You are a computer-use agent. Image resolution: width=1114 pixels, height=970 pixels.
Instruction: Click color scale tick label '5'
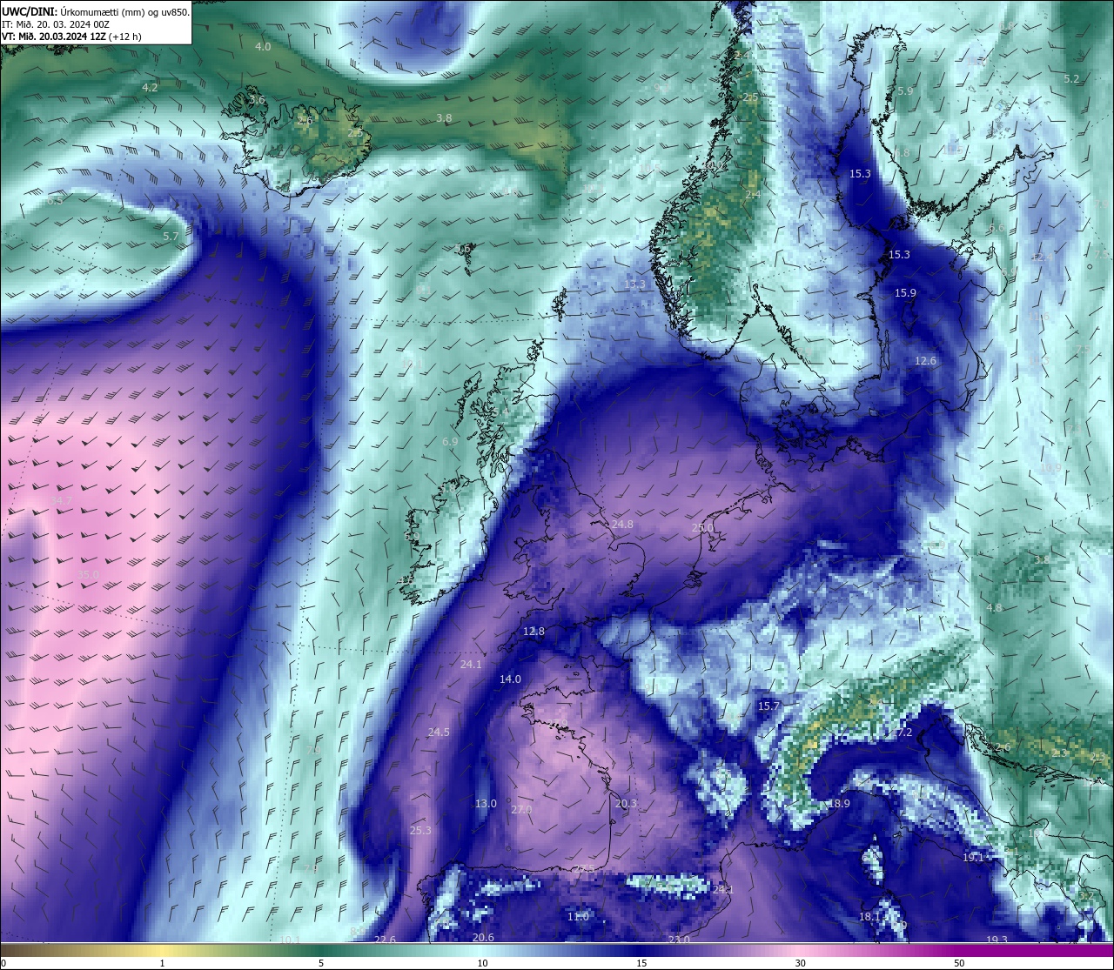(321, 963)
